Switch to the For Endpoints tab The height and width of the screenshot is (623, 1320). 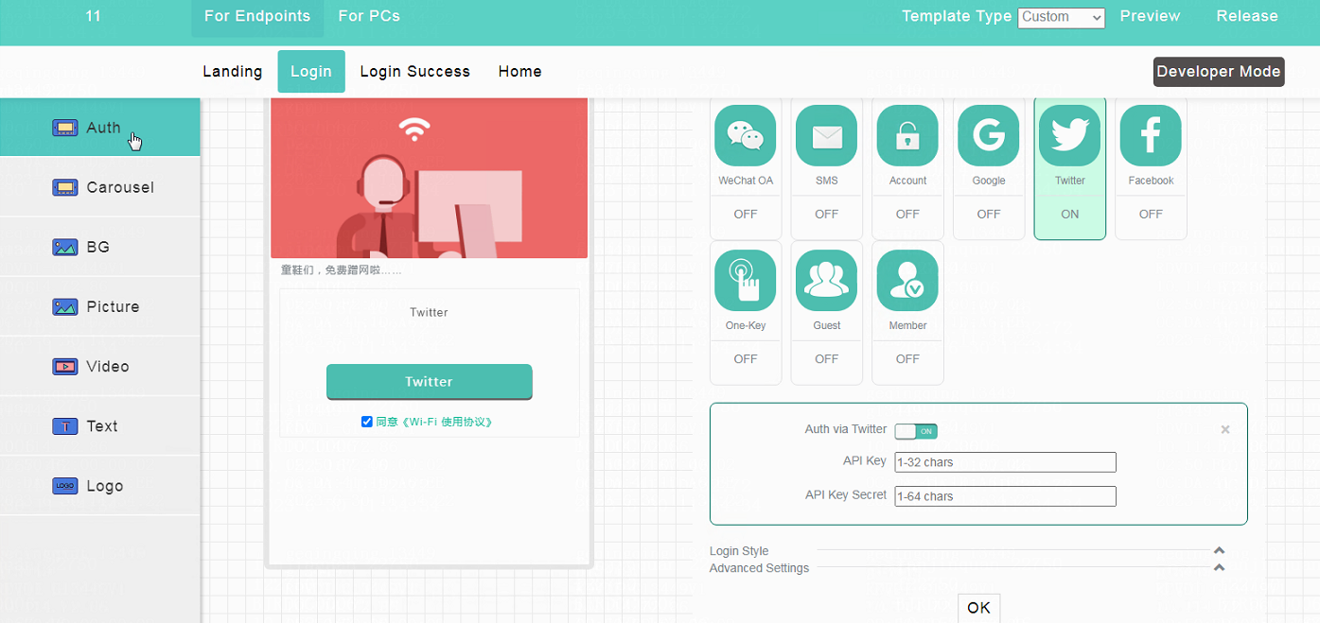pos(257,16)
